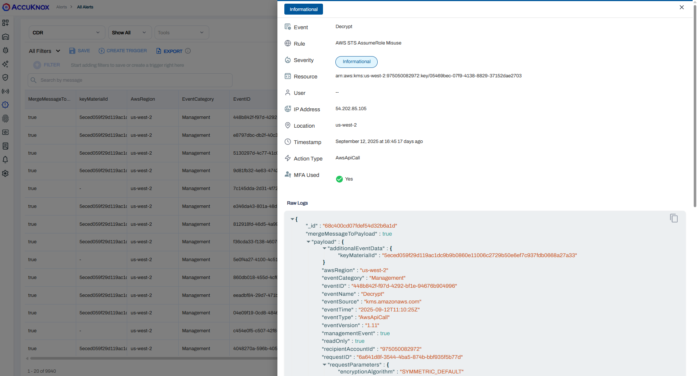Collapse the payload node in raw logs

[x=308, y=242]
